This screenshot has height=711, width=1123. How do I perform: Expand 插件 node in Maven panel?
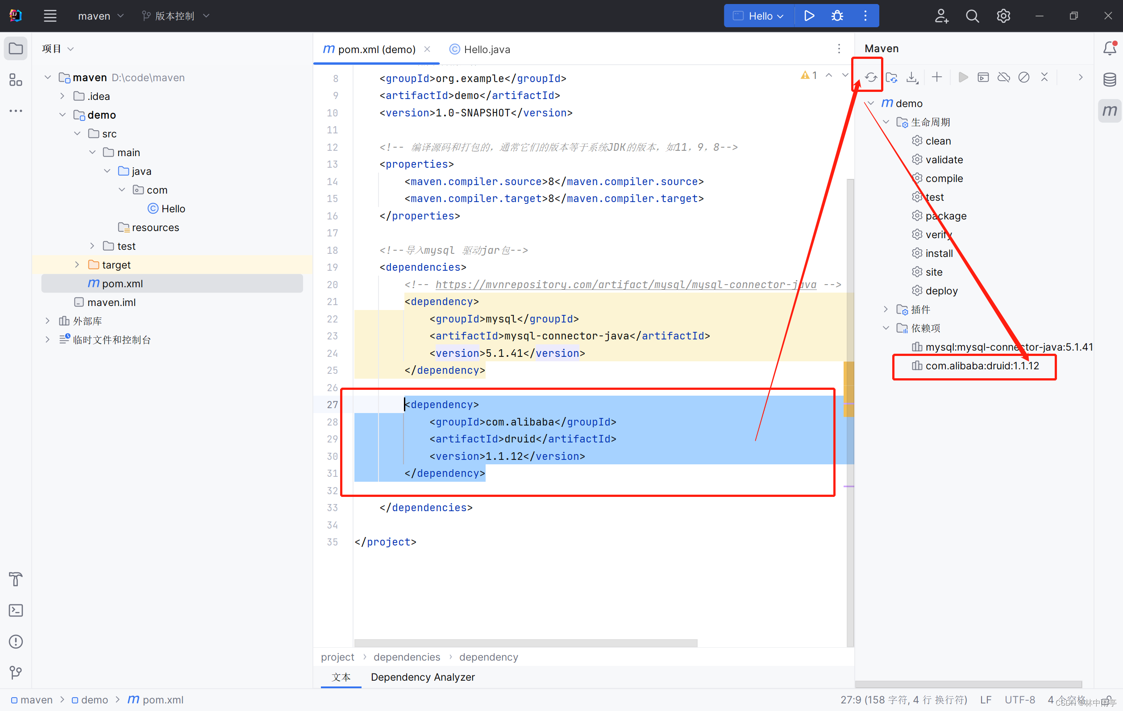(x=886, y=309)
